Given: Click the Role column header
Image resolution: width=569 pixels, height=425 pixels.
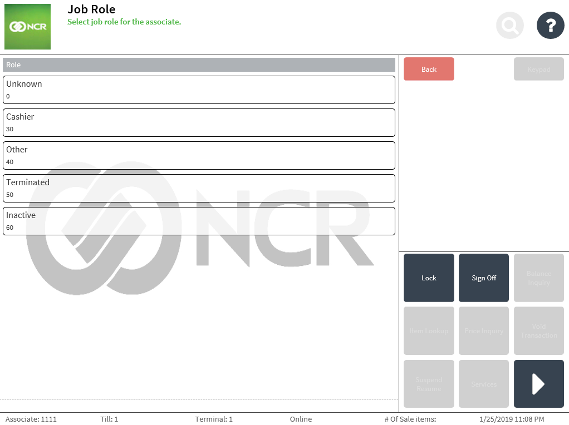Looking at the screenshot, I should click(x=199, y=65).
